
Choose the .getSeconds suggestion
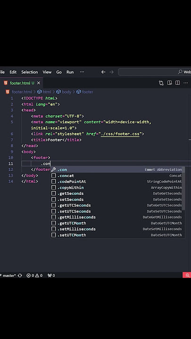[117, 194]
